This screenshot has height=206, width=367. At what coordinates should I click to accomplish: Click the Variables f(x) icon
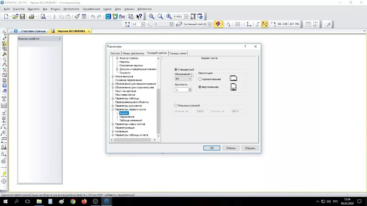point(122,17)
